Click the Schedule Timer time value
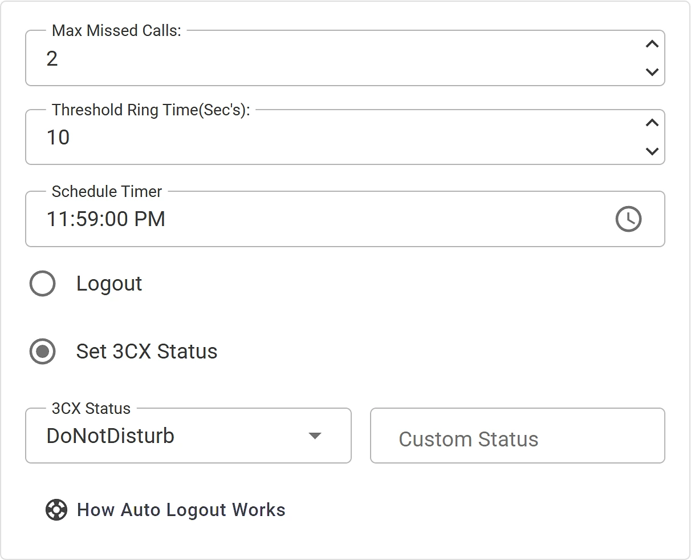 point(106,219)
